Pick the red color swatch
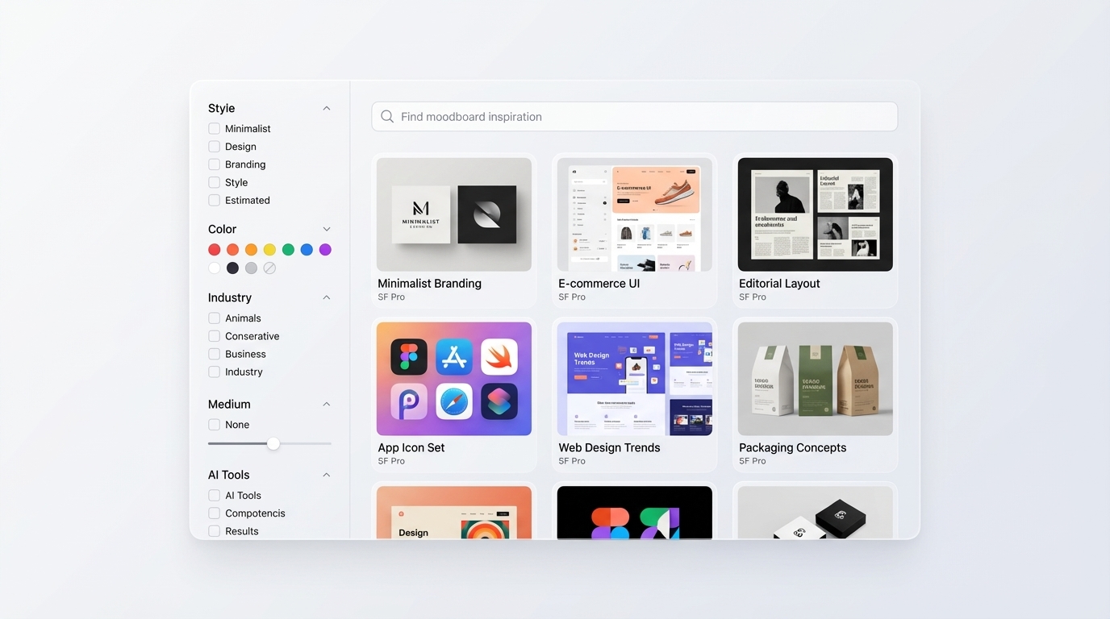 [214, 250]
